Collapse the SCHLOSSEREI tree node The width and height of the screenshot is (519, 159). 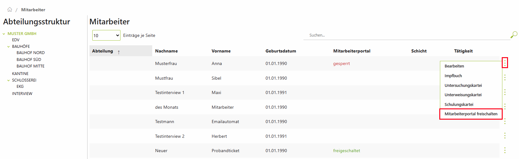(8, 80)
